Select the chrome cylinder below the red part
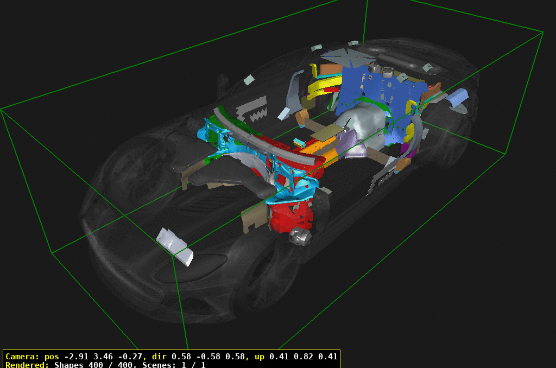The width and height of the screenshot is (556, 368). coord(300,237)
